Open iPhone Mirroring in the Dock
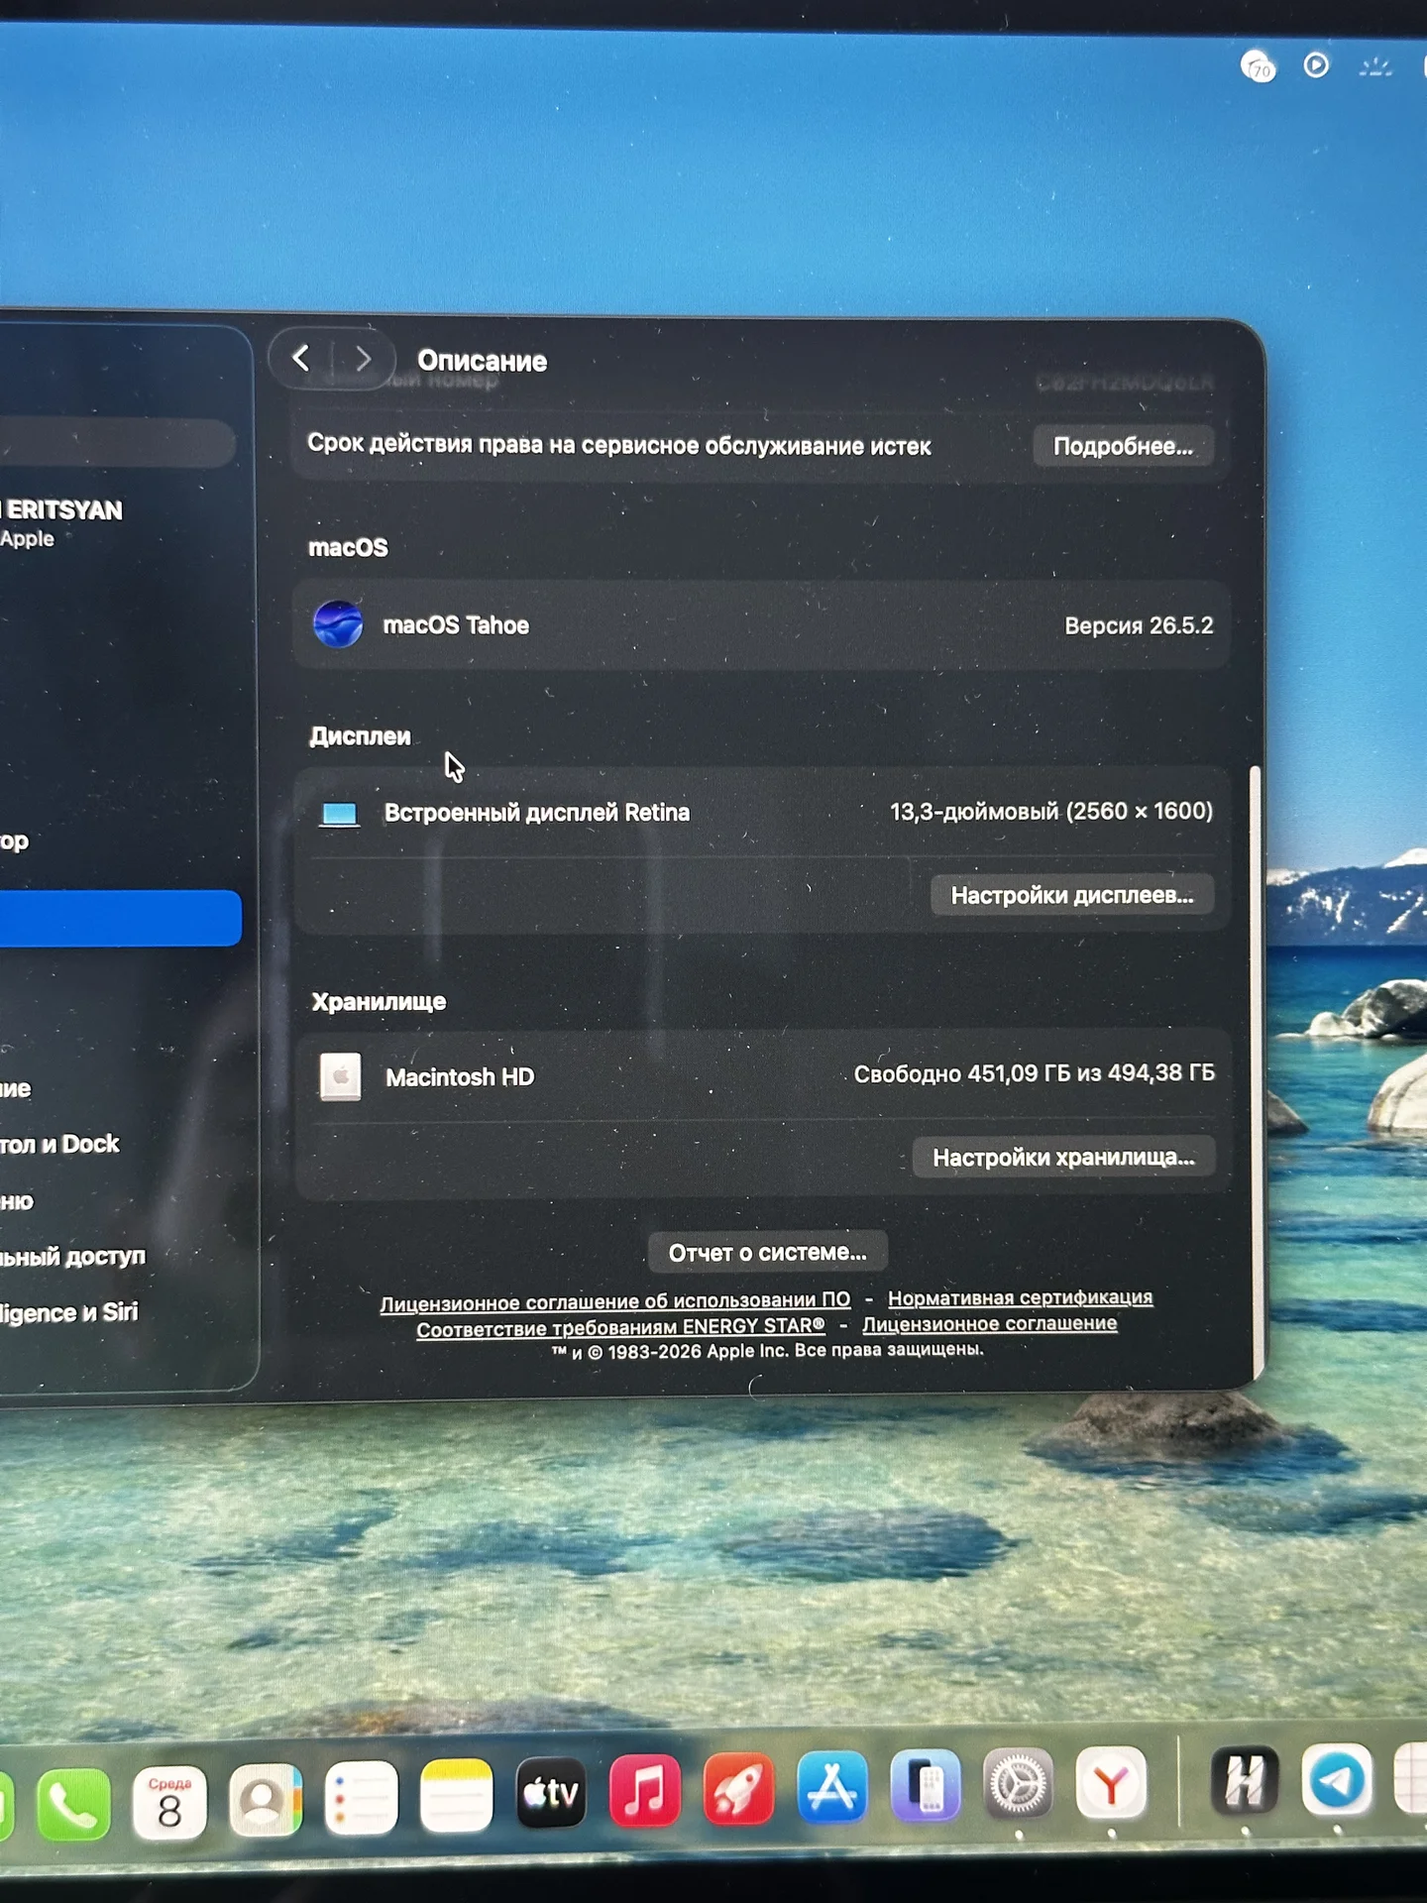1427x1903 pixels. tap(926, 1786)
